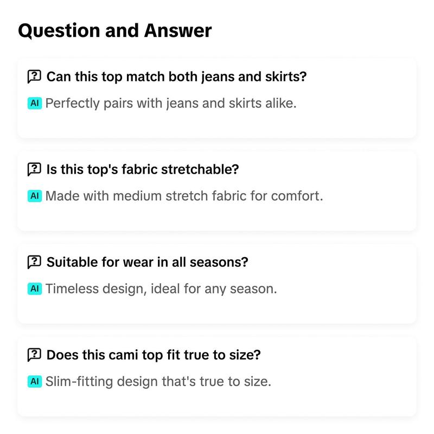The image size is (434, 434).
Task: Click the question icon next to fabric stretchable
Action: pyautogui.click(x=34, y=169)
